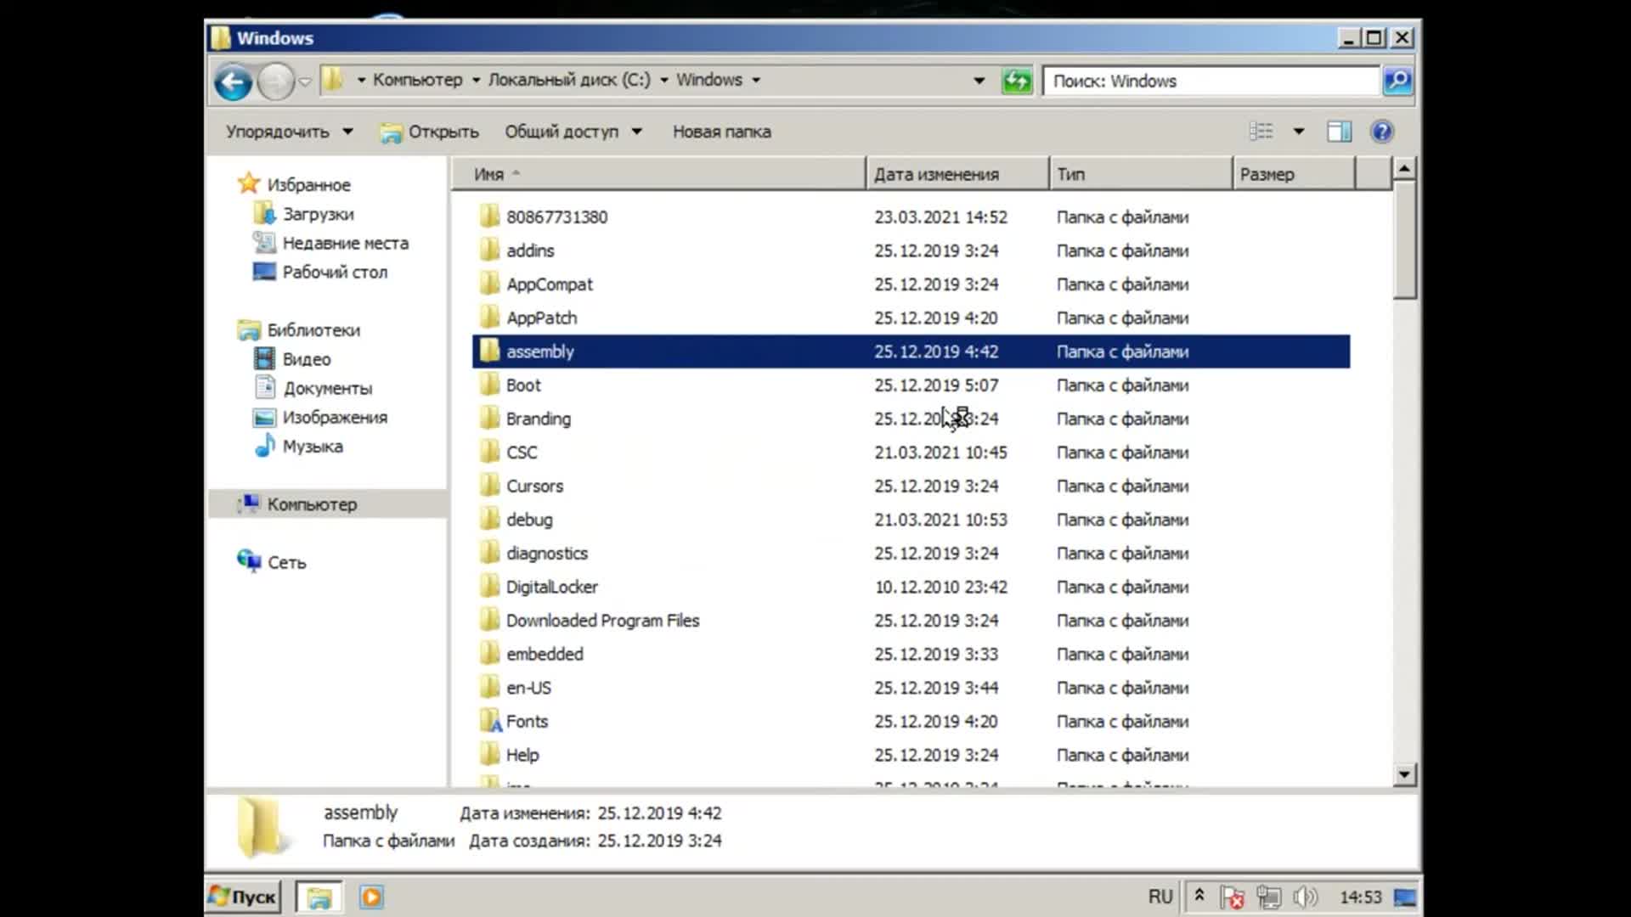
Task: Click the search magnifier icon
Action: [1397, 81]
